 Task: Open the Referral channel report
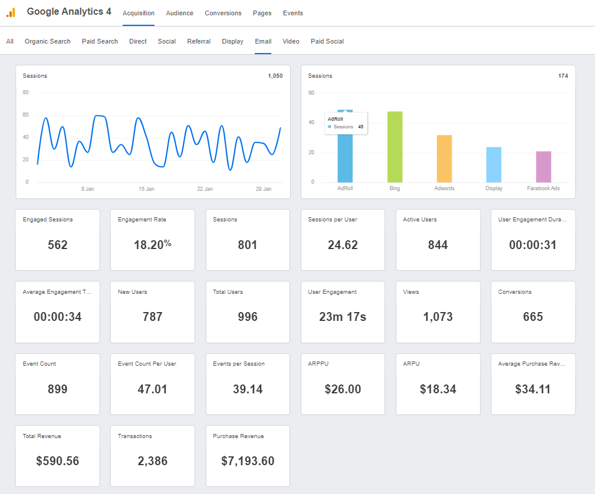pos(199,41)
